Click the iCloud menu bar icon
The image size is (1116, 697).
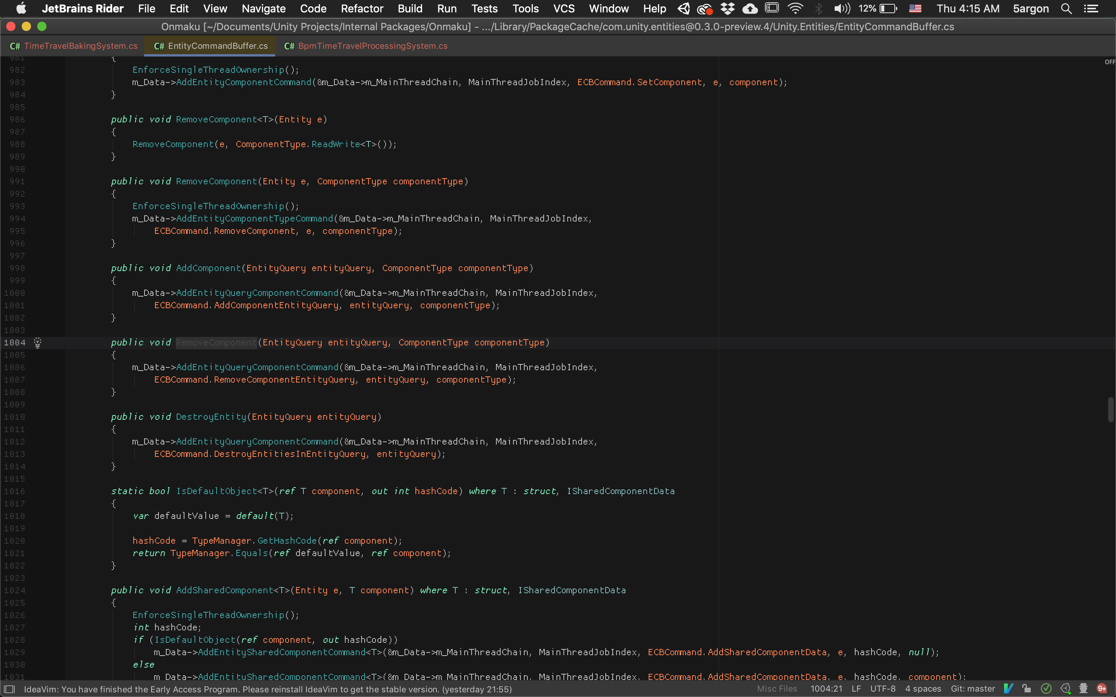[749, 9]
